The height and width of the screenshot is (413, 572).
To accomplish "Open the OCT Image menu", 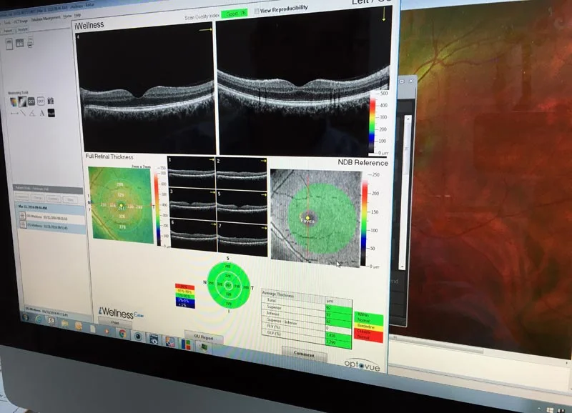I will (21, 21).
